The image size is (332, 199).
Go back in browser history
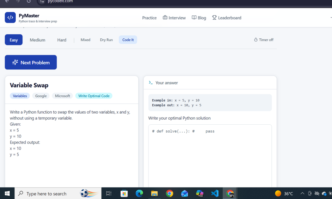tap(7, 1)
